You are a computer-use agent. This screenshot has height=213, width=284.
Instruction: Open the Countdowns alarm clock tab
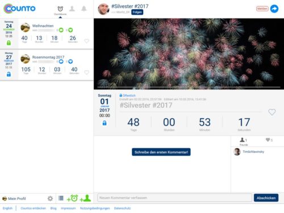[60, 10]
